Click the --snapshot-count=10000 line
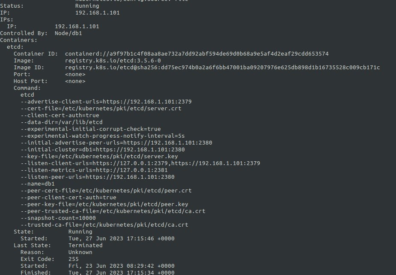The width and height of the screenshot is (396, 275). (58, 218)
